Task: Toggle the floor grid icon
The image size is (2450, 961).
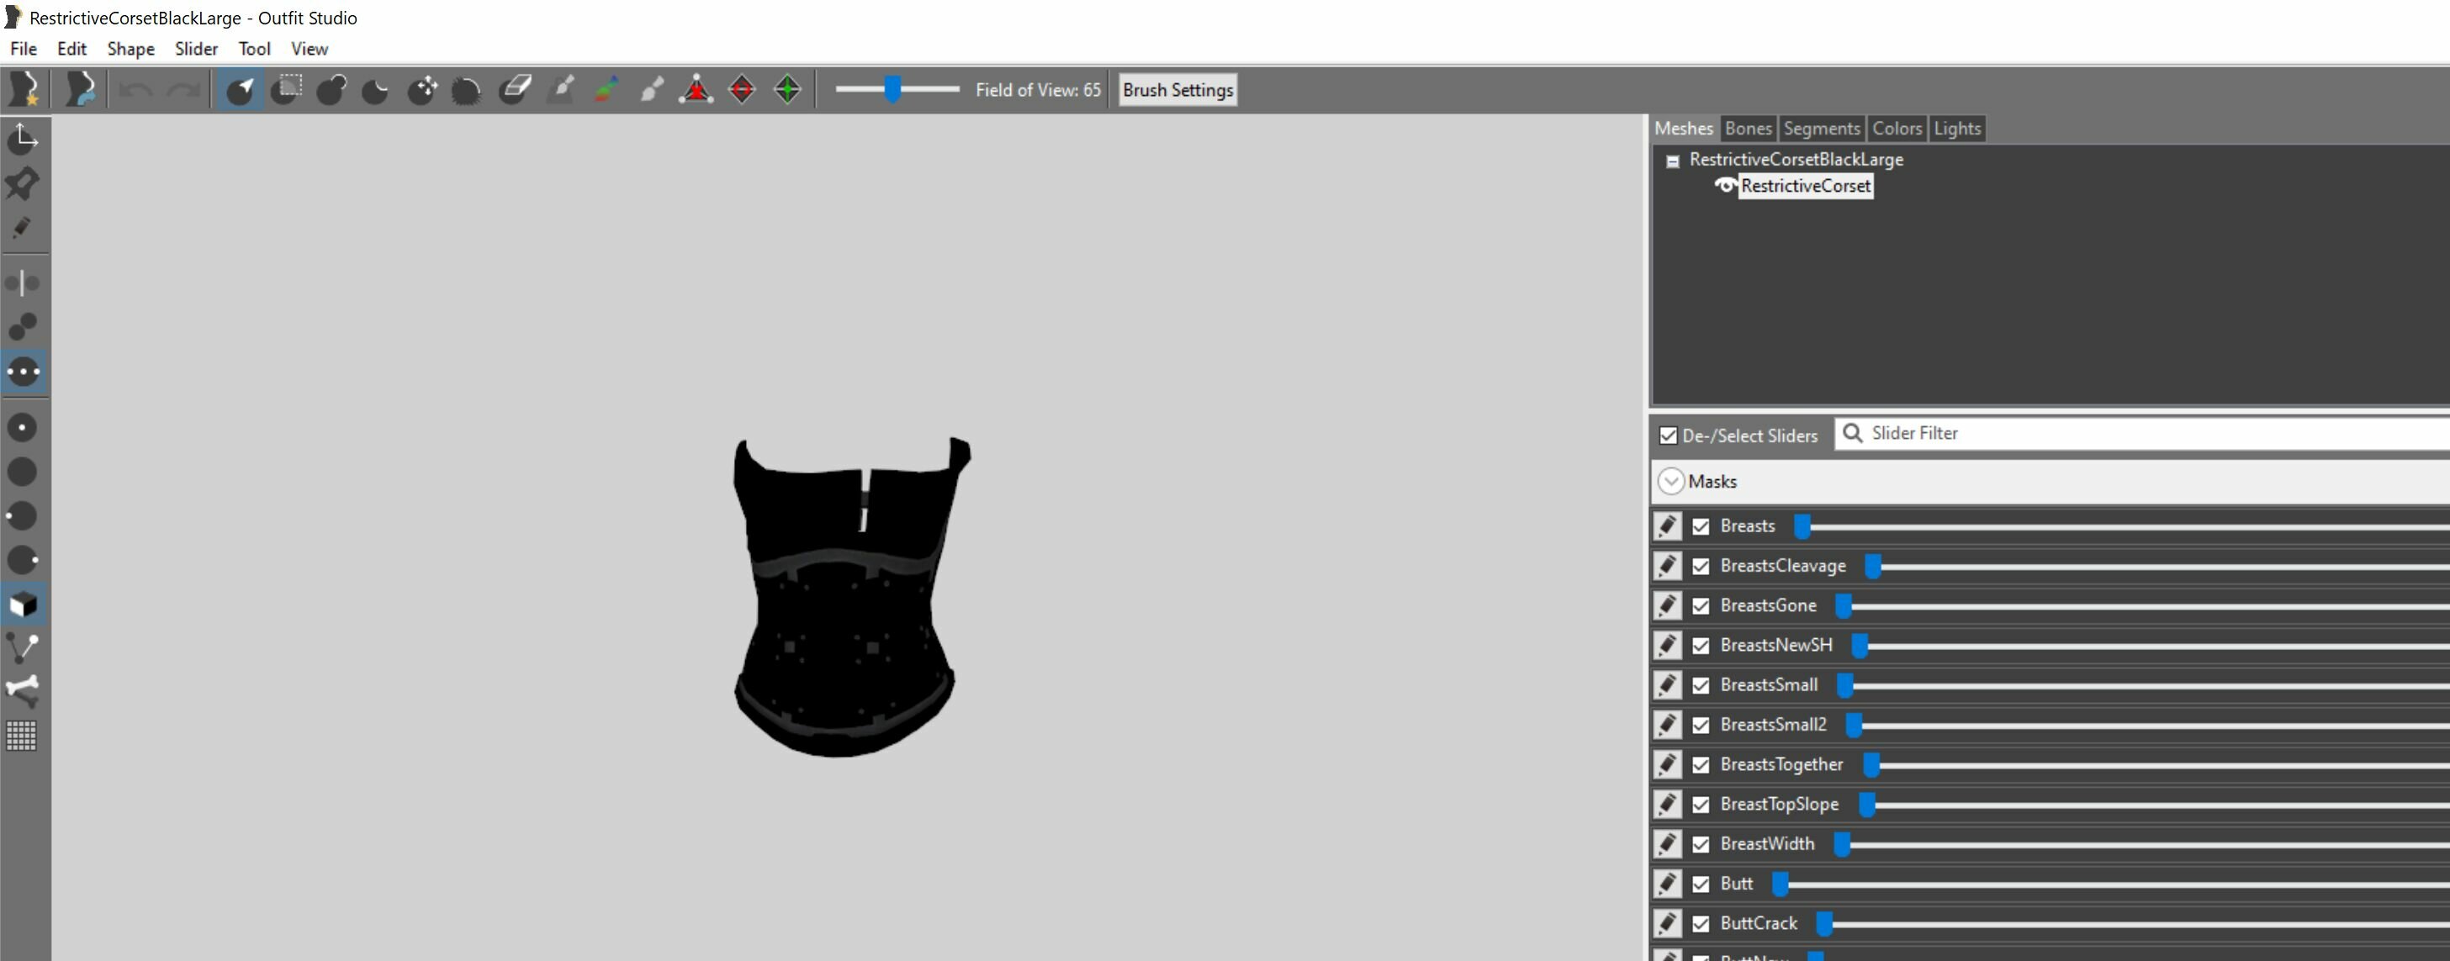Action: 23,735
